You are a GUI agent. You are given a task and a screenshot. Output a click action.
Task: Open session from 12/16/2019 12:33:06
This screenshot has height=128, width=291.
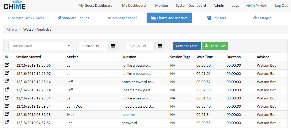[7, 65]
